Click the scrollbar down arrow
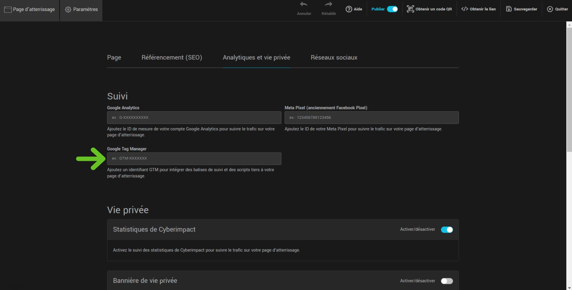Screen dimensions: 572x290 (569, 288)
